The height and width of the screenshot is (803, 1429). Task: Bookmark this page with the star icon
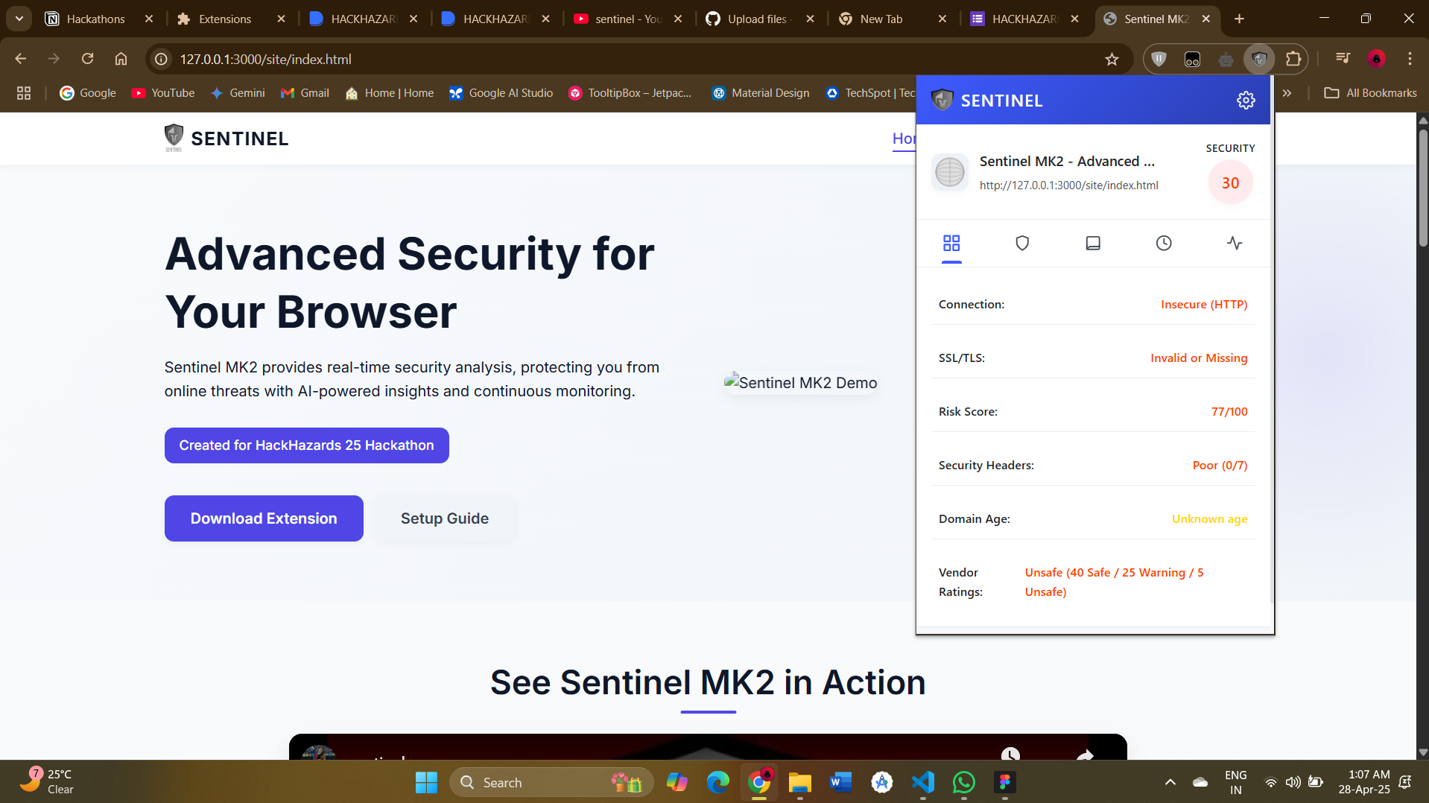[x=1112, y=60]
